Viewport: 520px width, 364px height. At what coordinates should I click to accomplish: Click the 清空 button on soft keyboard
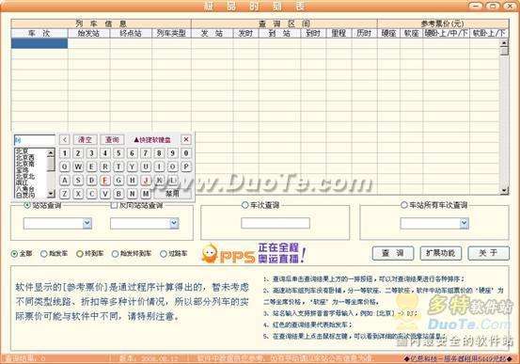click(85, 140)
